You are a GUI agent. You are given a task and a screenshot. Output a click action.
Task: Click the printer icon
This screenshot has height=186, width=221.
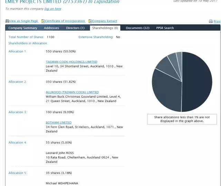point(211,21)
